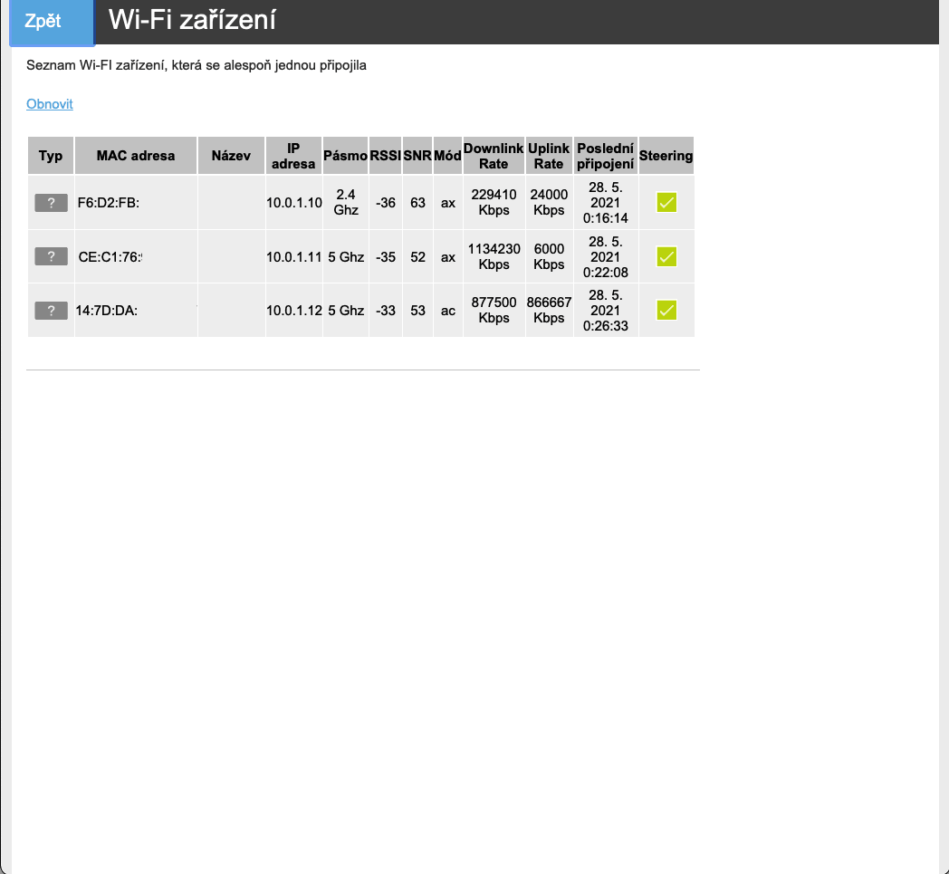The height and width of the screenshot is (874, 949).
Task: Select MAC address 14:7D:DA:
Action: point(107,311)
